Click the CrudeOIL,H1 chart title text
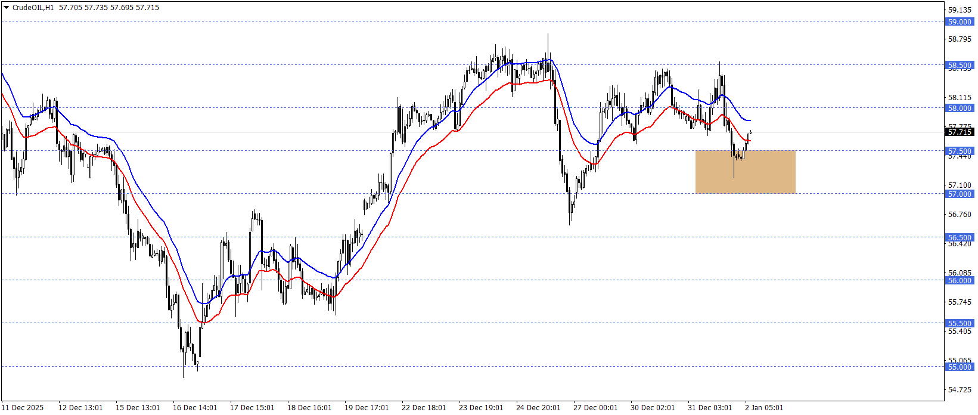978x415 pixels. (x=33, y=8)
